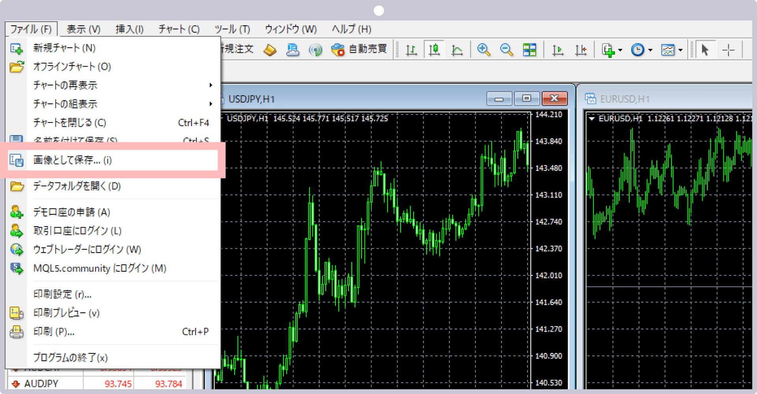Viewport: 757px width, 394px height.
Task: Choose データフォルダを開く (D) from menu
Action: click(x=77, y=186)
